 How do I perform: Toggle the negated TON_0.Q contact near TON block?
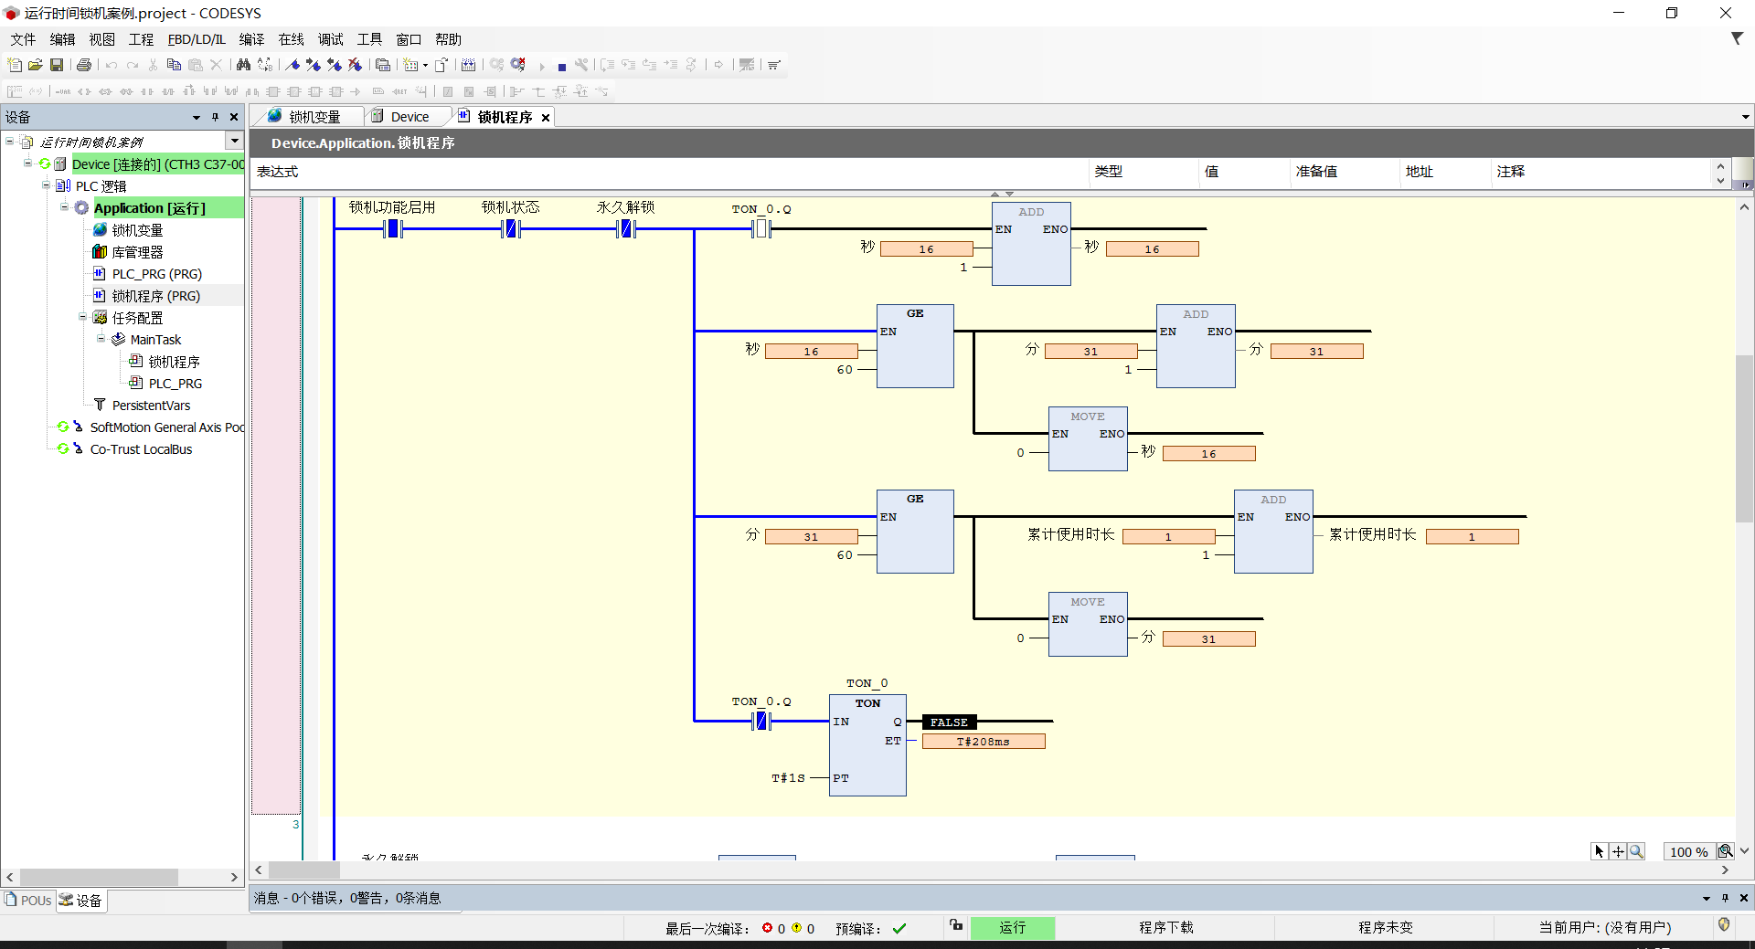[x=761, y=722]
